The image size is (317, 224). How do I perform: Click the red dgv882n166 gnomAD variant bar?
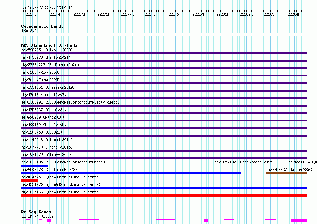tap(164, 196)
